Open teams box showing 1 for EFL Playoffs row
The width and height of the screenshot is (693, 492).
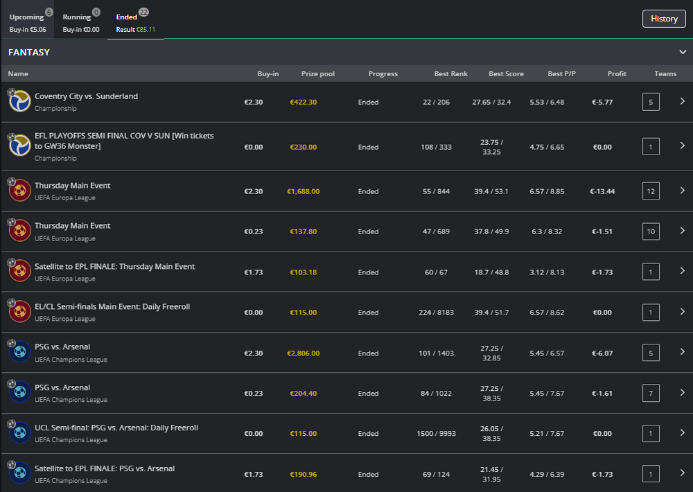(x=651, y=147)
